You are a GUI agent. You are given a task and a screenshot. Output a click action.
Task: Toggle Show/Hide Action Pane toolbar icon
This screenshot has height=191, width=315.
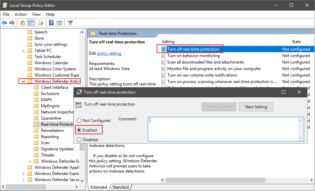pyautogui.click(x=59, y=23)
